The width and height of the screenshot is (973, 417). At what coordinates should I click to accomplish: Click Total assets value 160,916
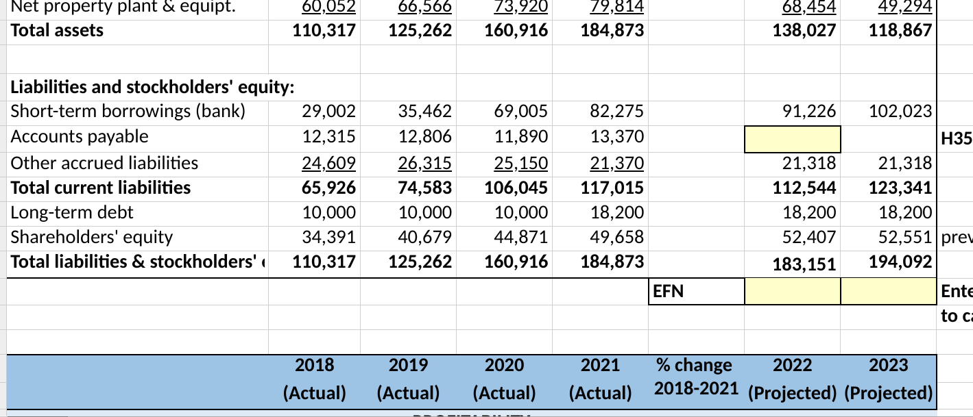pos(516,30)
